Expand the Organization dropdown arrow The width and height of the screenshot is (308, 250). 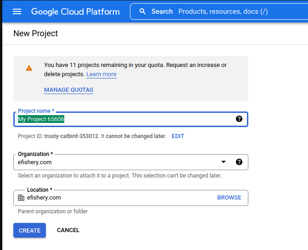coord(224,162)
